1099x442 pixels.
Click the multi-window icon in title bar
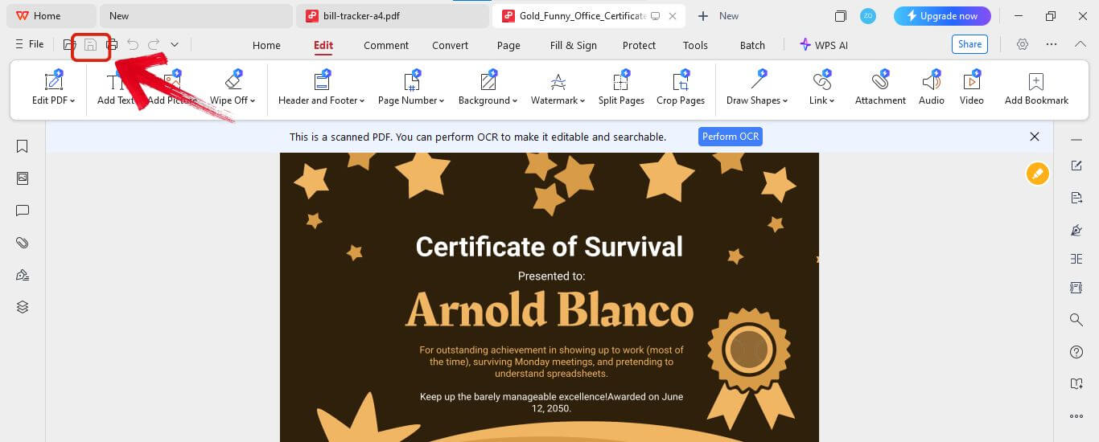tap(840, 16)
